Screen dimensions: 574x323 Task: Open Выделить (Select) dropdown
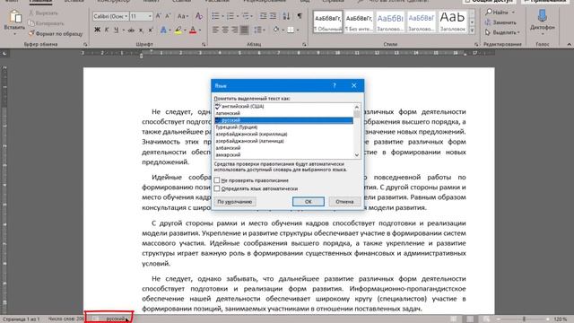[502, 32]
